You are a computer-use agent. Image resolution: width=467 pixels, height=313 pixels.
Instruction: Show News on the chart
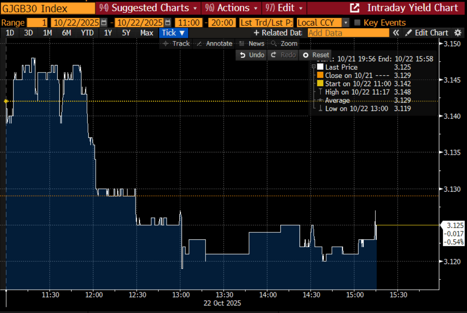point(252,43)
